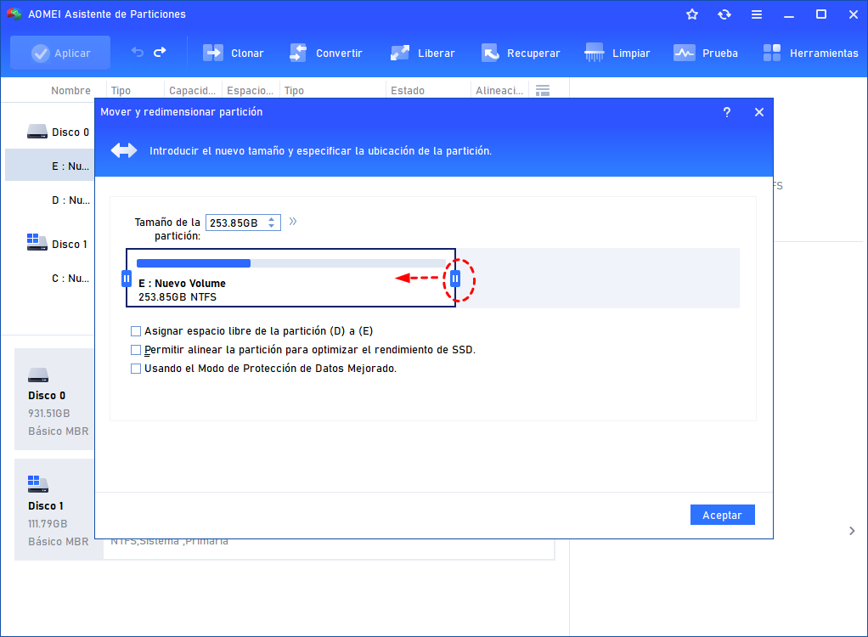Screen dimensions: 868x637
Task: Click the Aceptar button
Action: coord(722,515)
